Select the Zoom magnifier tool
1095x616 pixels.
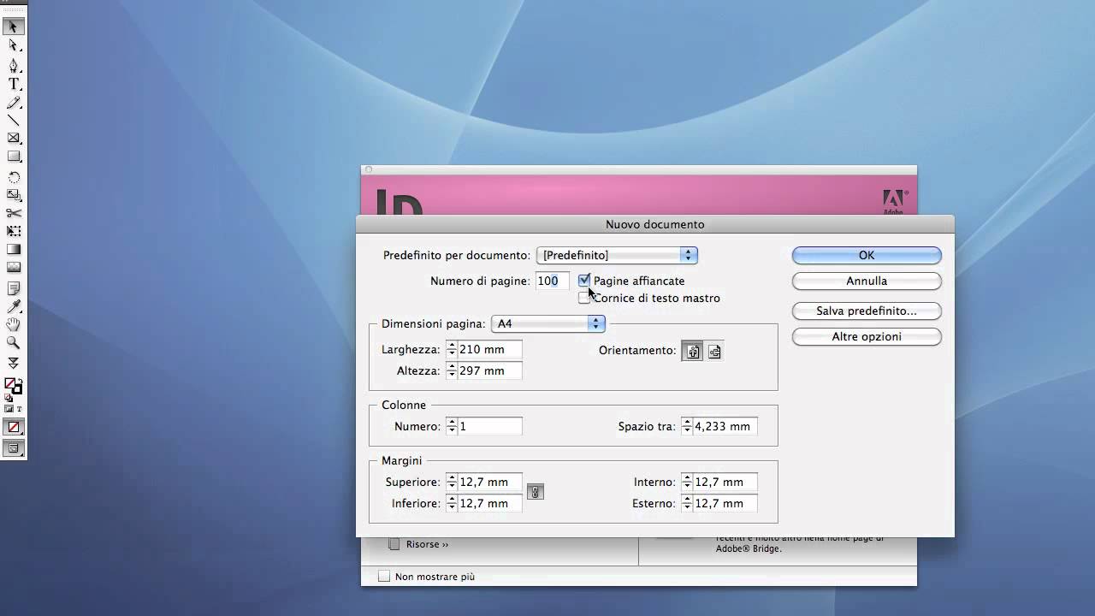point(14,342)
